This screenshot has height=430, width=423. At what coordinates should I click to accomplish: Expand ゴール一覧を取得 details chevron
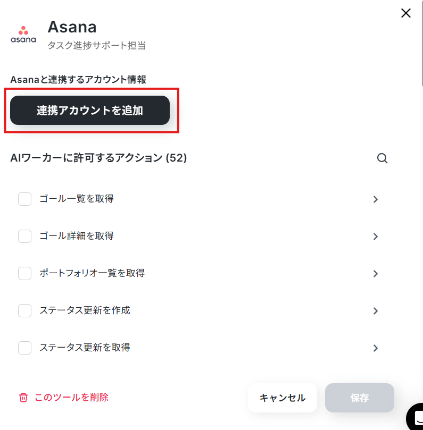tap(376, 199)
